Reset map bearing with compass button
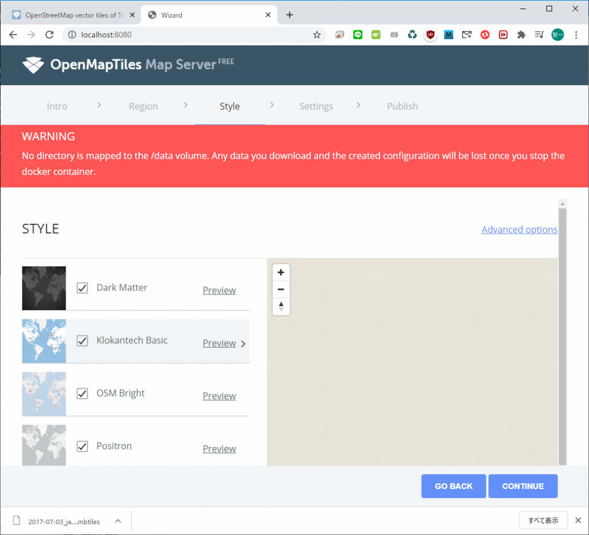This screenshot has width=589, height=535. (x=281, y=306)
